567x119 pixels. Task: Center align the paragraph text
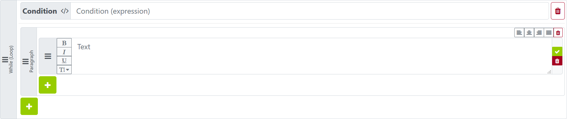tap(529, 33)
